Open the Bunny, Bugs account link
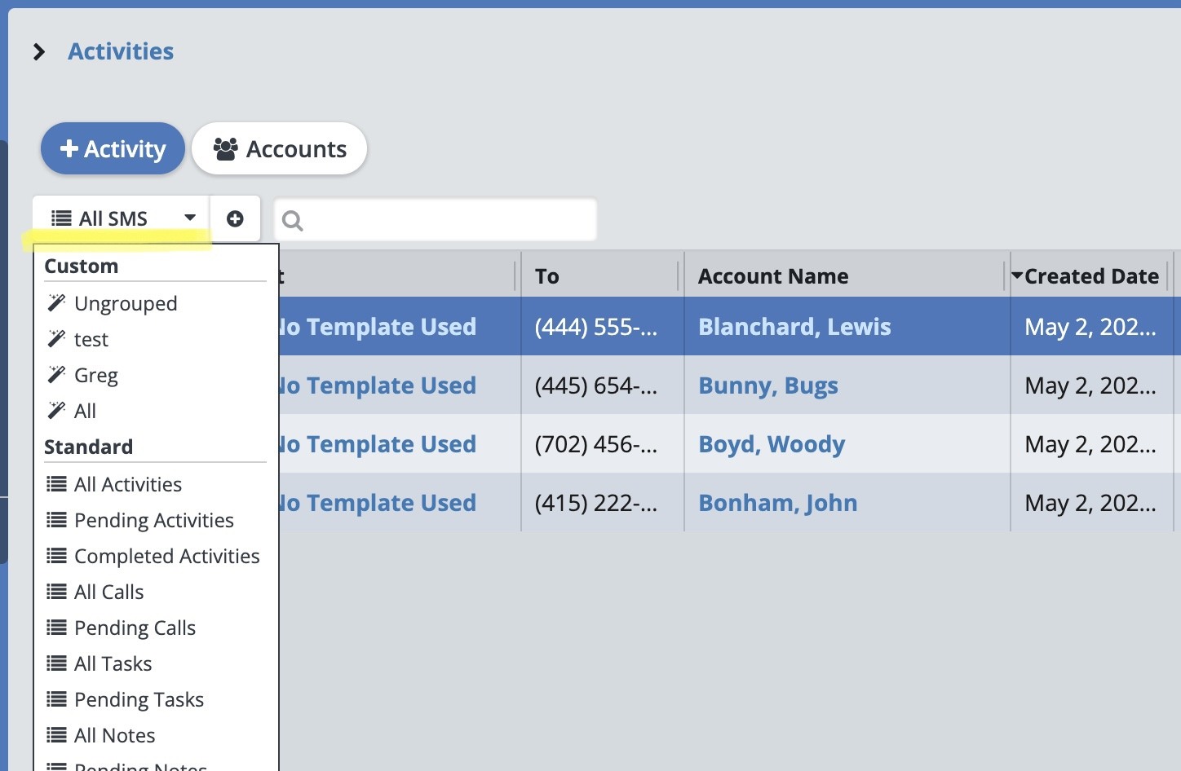The height and width of the screenshot is (771, 1181). (x=767, y=385)
